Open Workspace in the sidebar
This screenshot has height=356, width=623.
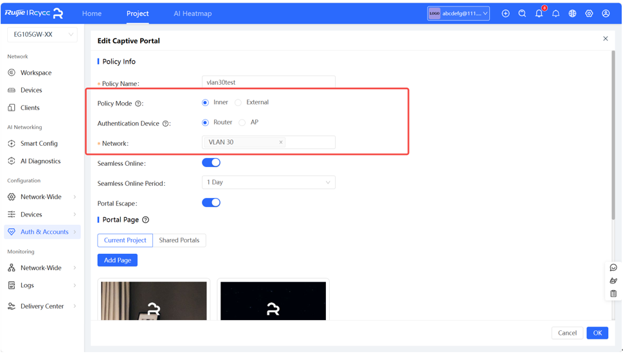coord(36,73)
